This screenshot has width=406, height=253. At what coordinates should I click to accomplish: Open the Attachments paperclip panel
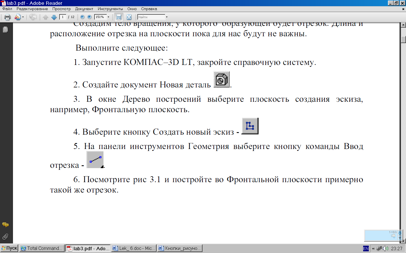[x=5, y=237]
